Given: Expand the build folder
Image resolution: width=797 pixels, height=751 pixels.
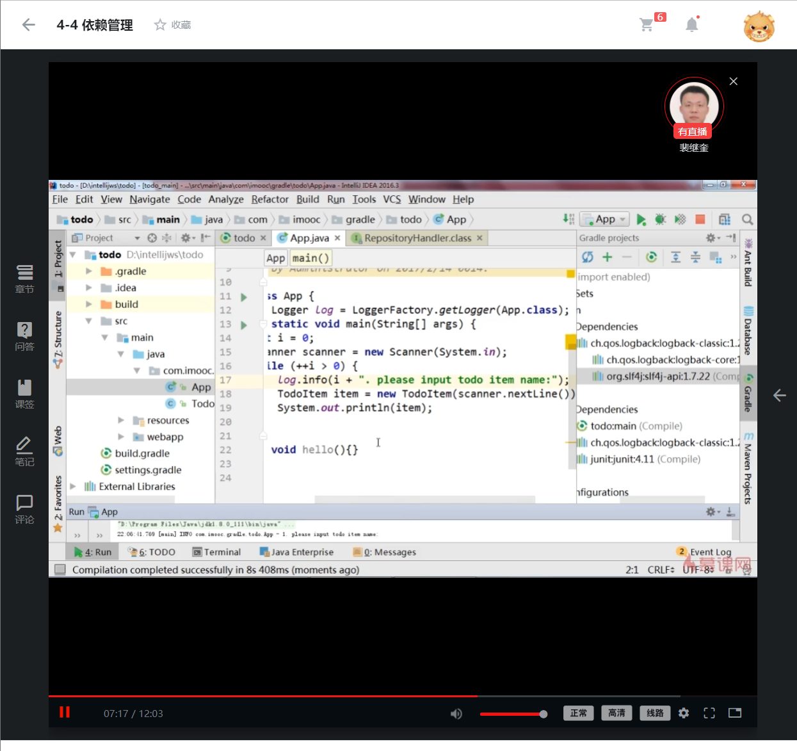Looking at the screenshot, I should pyautogui.click(x=89, y=305).
